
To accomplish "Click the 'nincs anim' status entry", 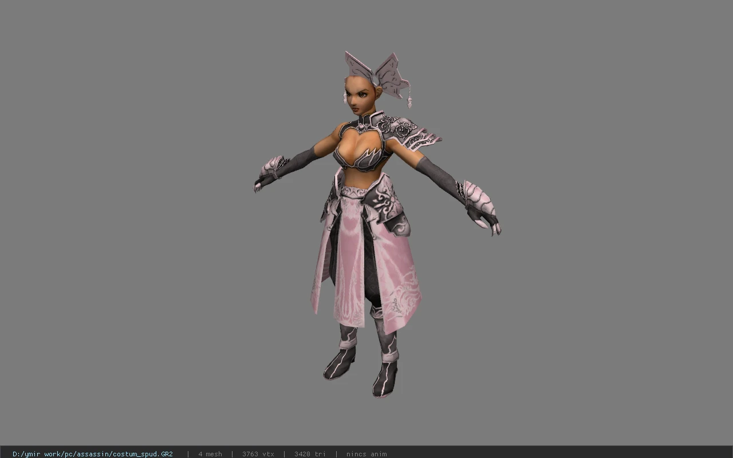I will [366, 454].
